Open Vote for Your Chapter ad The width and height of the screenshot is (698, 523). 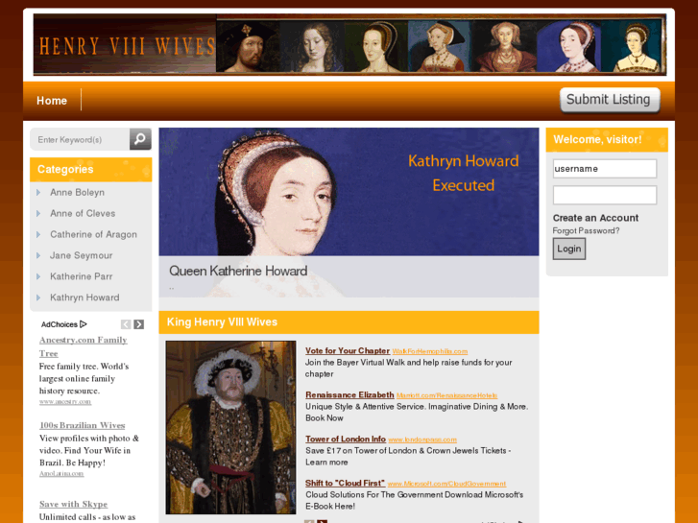pos(348,350)
